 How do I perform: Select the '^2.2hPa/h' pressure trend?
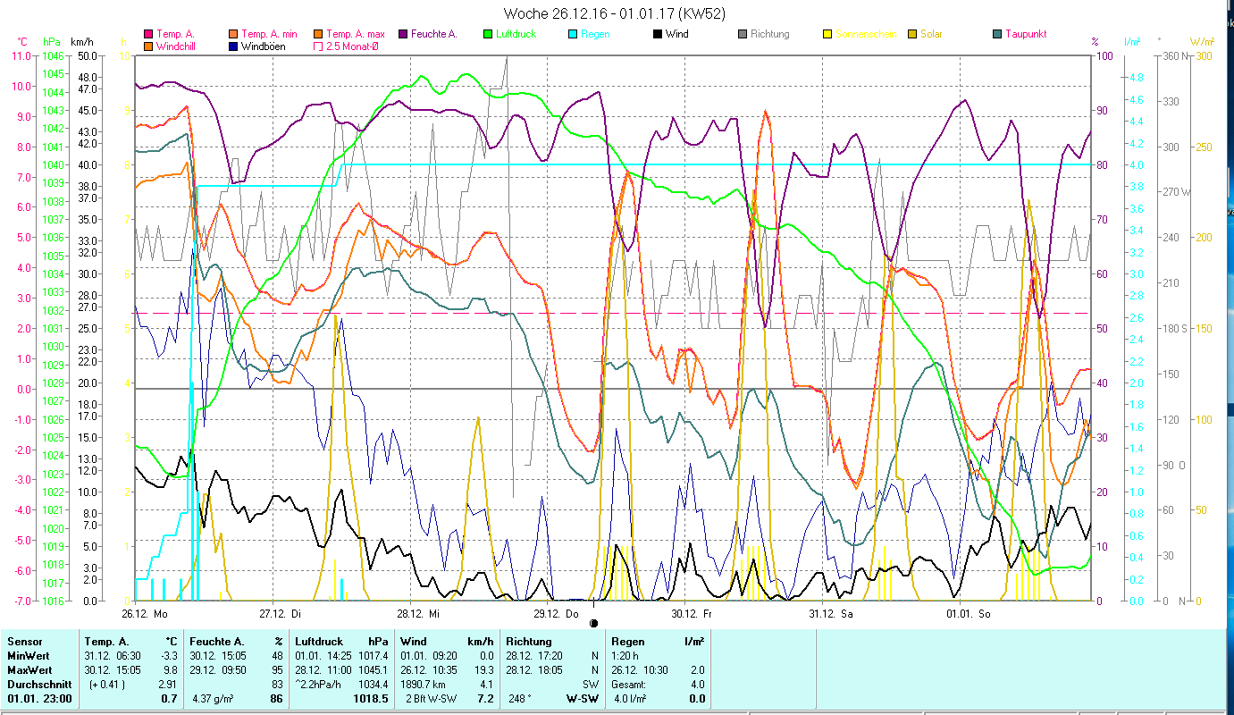click(320, 685)
